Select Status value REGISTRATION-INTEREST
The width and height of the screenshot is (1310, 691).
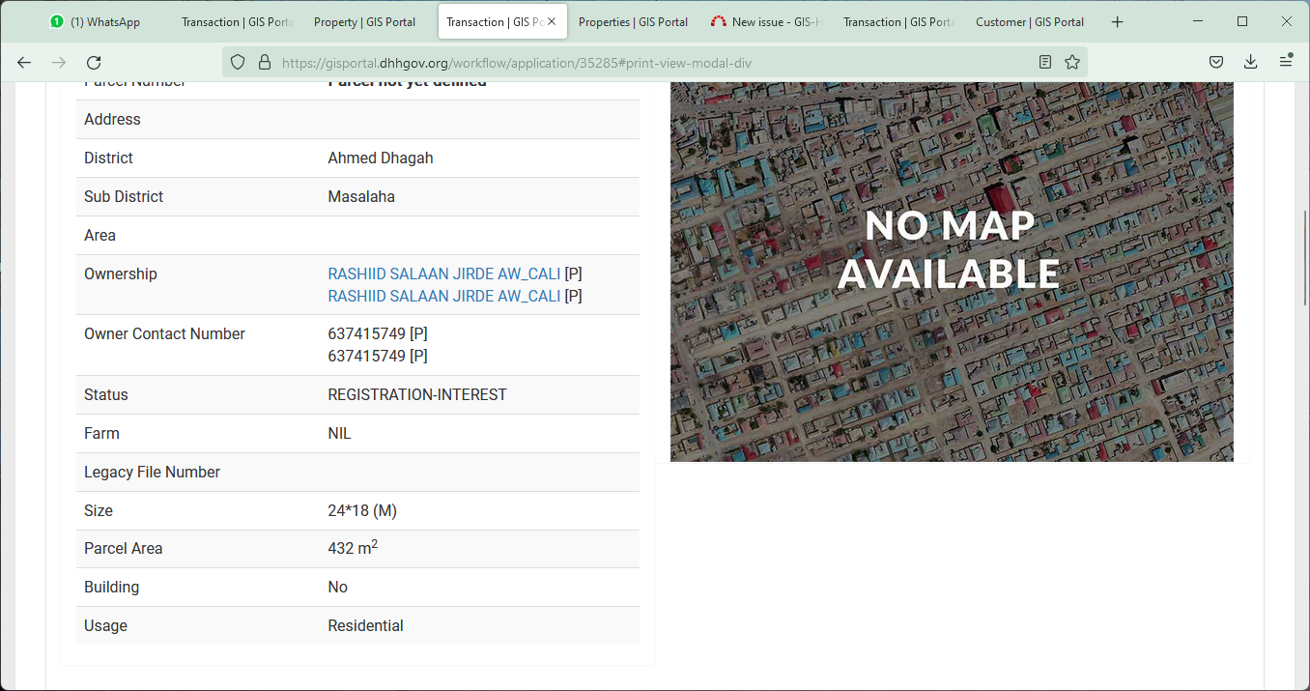pos(417,394)
